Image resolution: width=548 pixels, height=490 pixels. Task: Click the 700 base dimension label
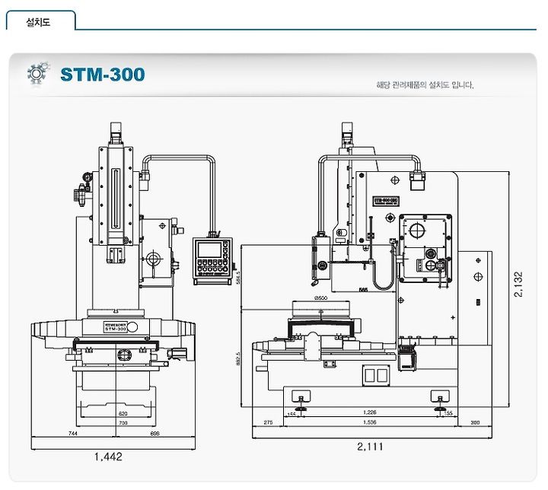[123, 423]
